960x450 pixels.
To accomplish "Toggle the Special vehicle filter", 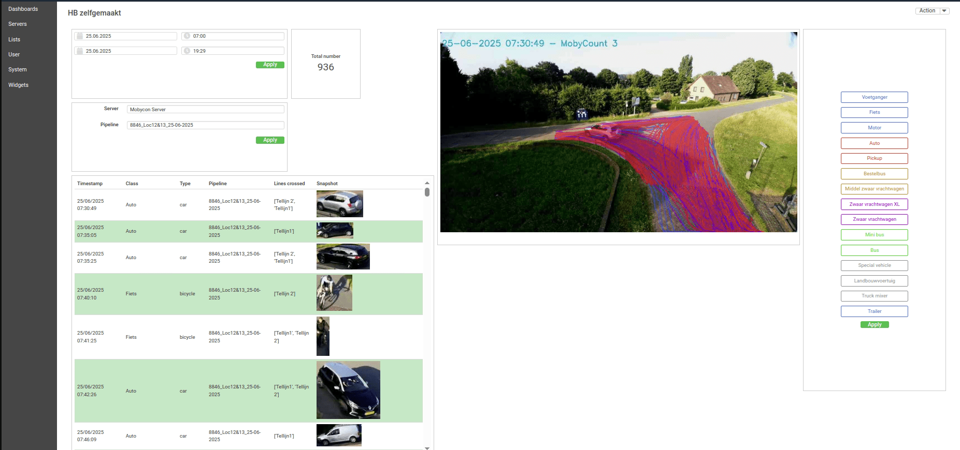I will pyautogui.click(x=875, y=265).
